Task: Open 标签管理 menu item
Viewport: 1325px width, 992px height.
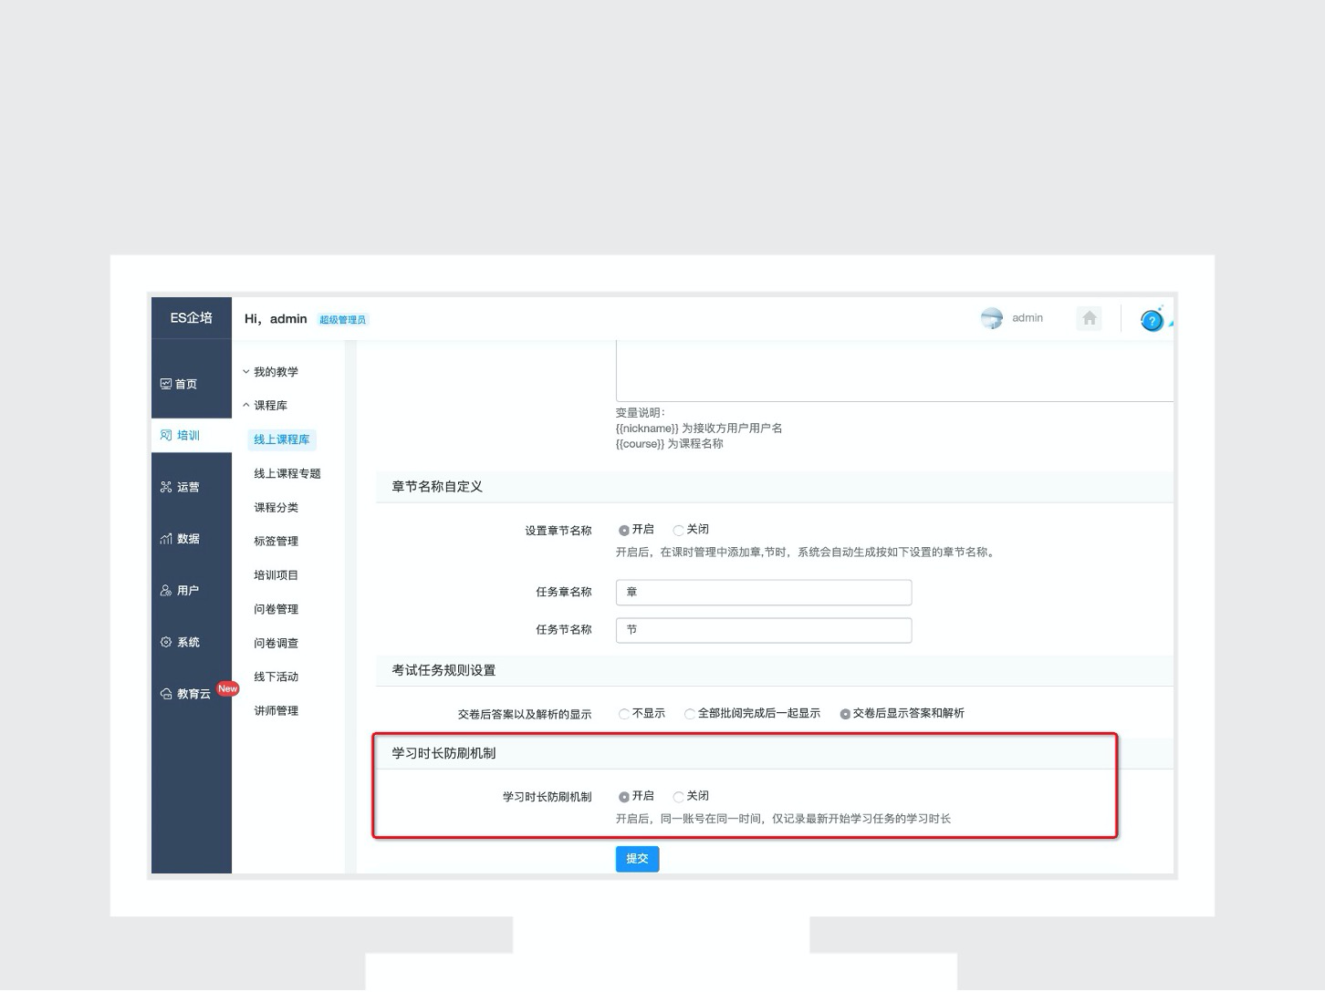Action: 276,542
